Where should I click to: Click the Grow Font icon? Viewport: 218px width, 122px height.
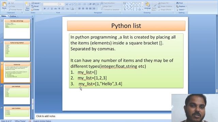(x=67, y=4)
